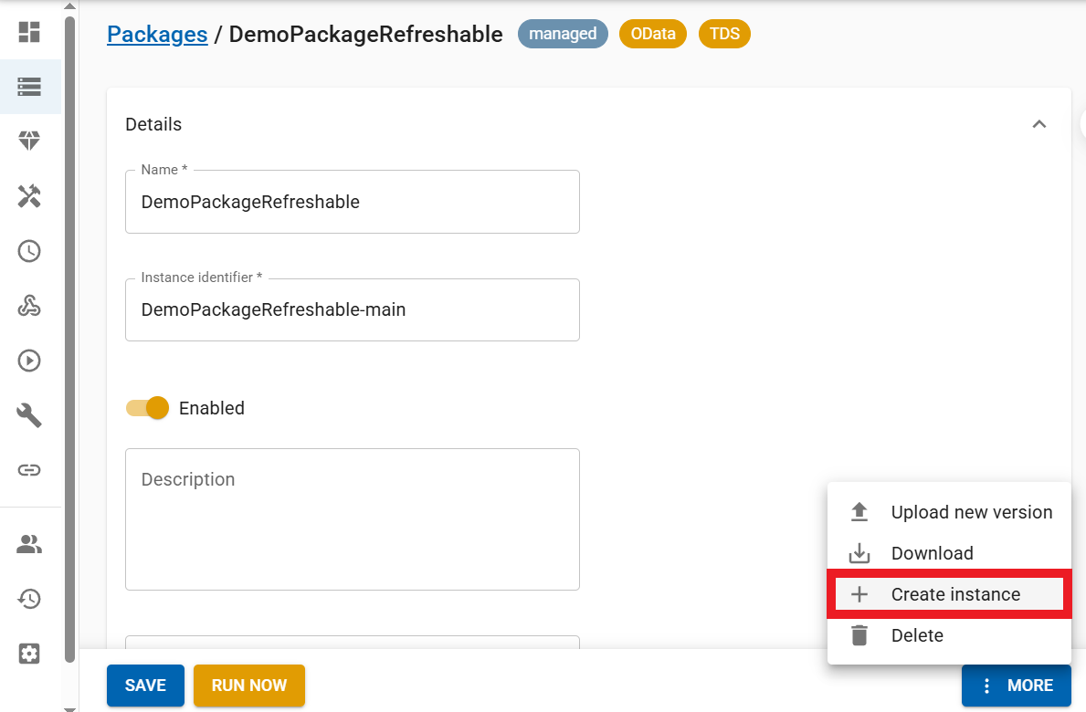The height and width of the screenshot is (712, 1086).
Task: Click the MORE options button
Action: pos(1016,686)
